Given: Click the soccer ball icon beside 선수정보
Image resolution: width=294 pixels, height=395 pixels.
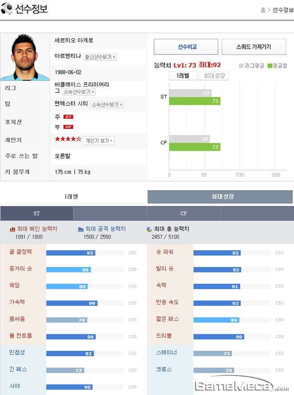Looking at the screenshot, I should click(7, 9).
